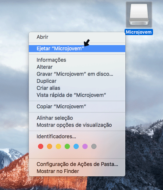Eject the Microjovem drive
Image resolution: width=163 pixels, height=190 pixels.
tap(77, 48)
